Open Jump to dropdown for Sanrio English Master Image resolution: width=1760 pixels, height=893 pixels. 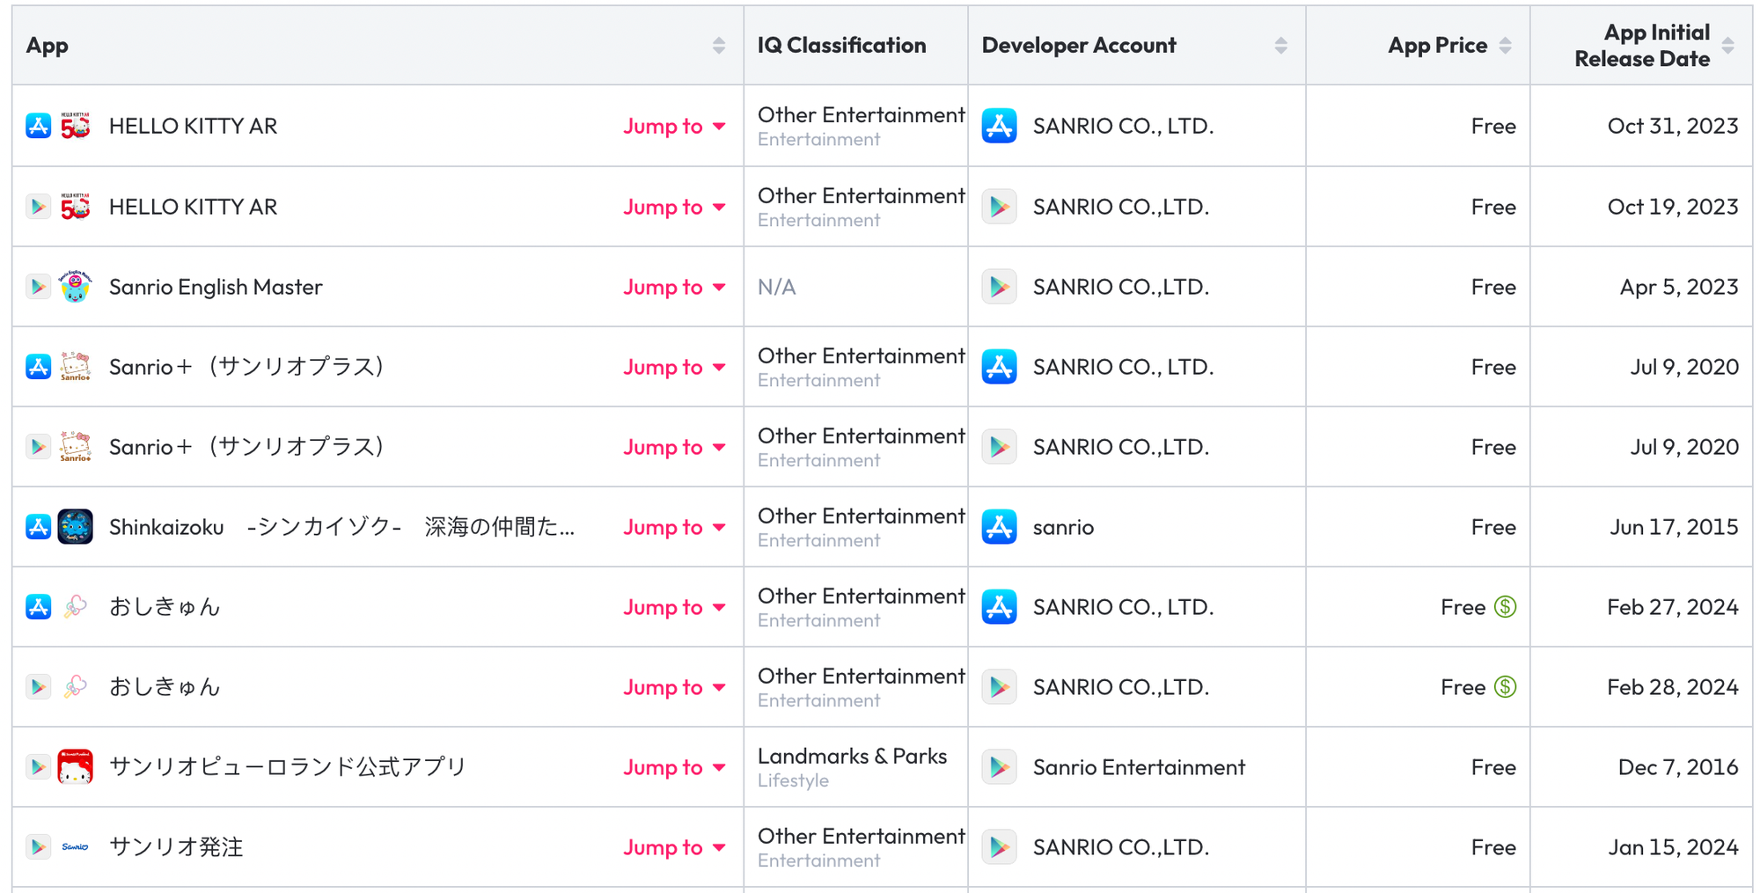coord(674,288)
